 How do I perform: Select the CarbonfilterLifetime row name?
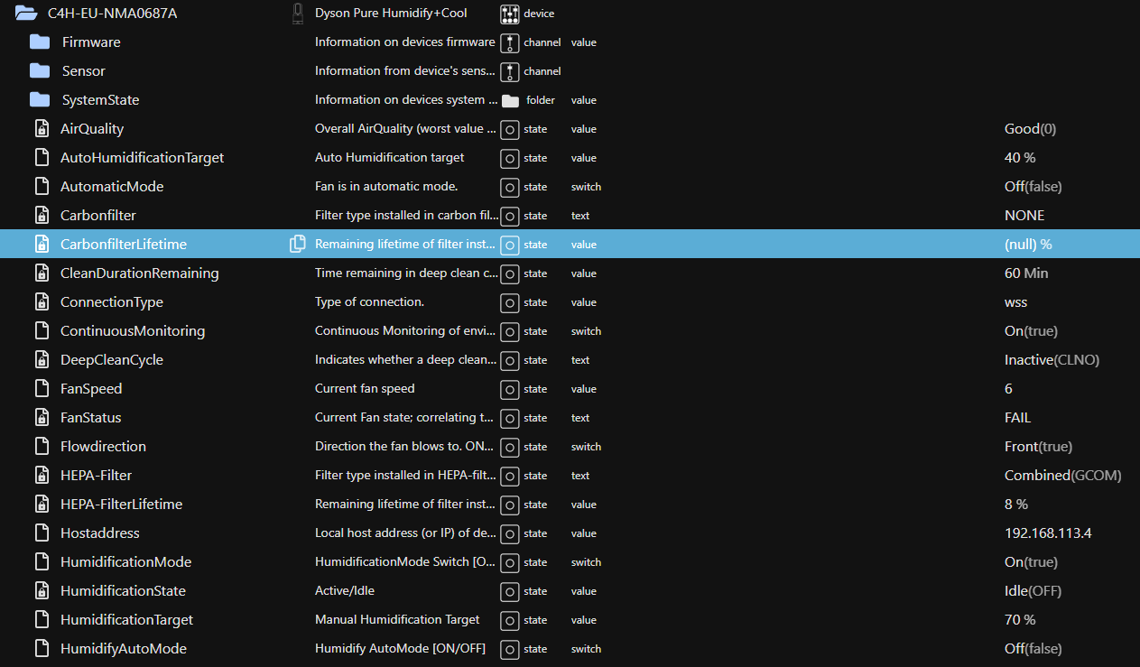(x=124, y=245)
